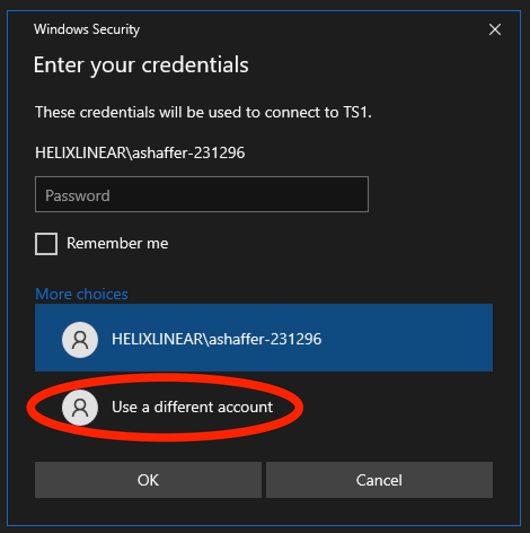The height and width of the screenshot is (533, 530).
Task: Click the Remember me label text
Action: point(117,243)
